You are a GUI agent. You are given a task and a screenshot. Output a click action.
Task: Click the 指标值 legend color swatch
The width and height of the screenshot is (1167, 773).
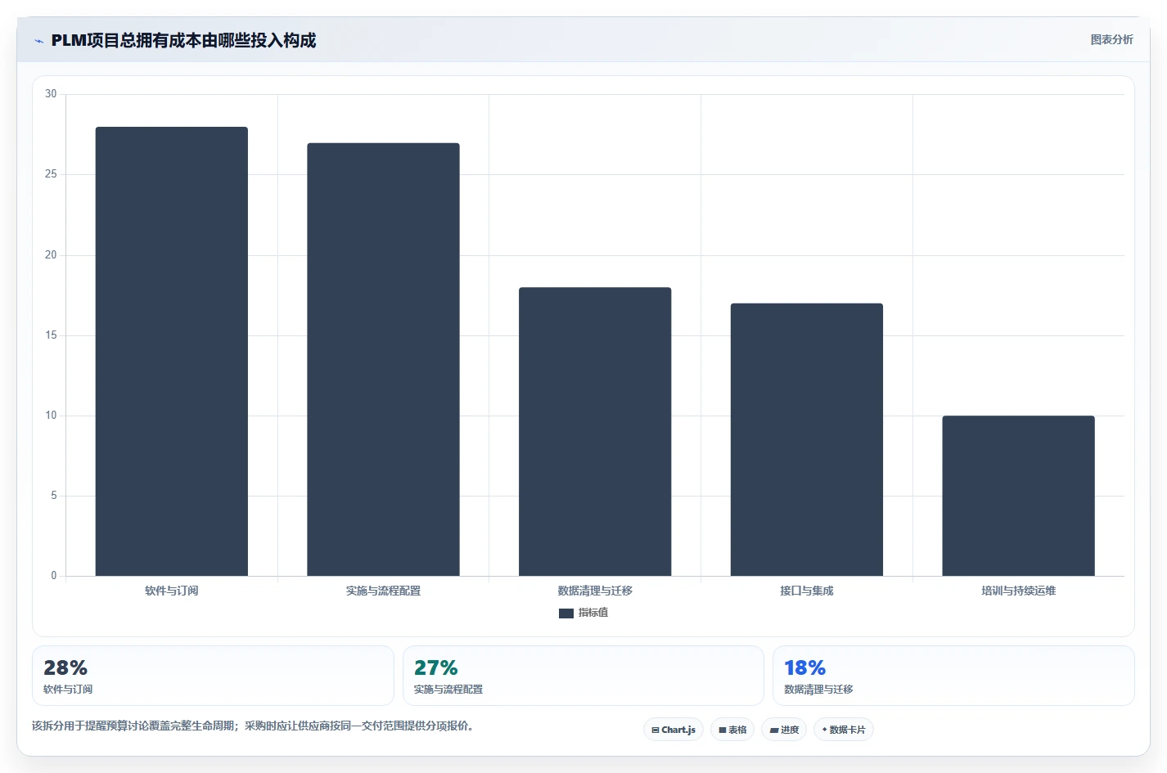tap(566, 613)
